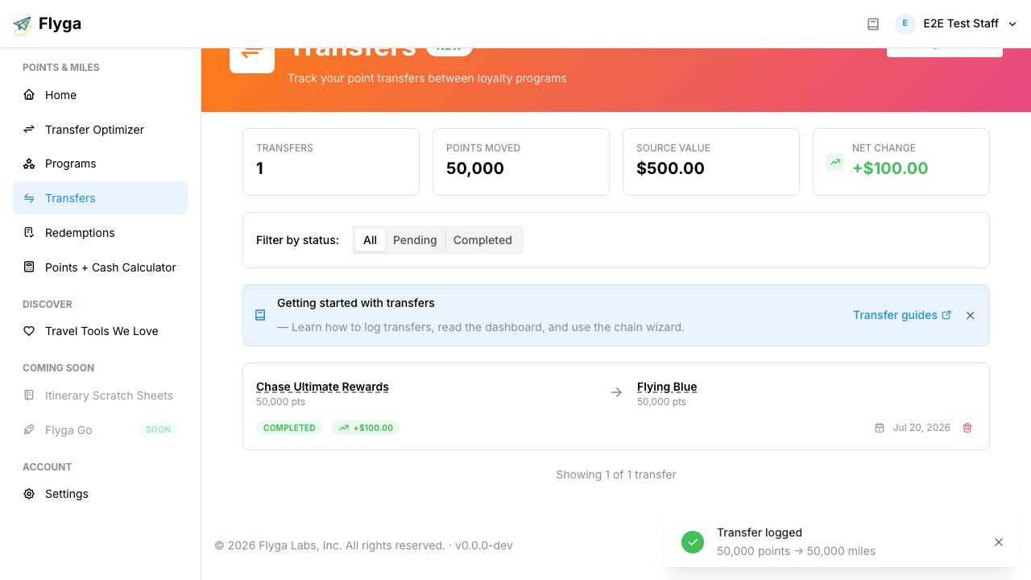This screenshot has height=580, width=1031.
Task: Select the All status filter
Action: click(x=370, y=240)
